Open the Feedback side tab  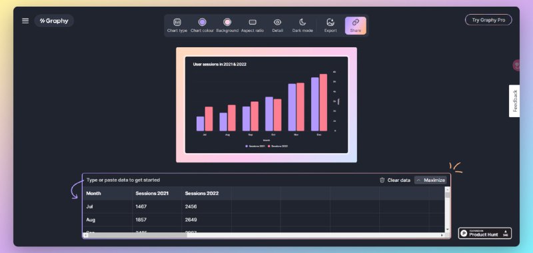tap(514, 101)
